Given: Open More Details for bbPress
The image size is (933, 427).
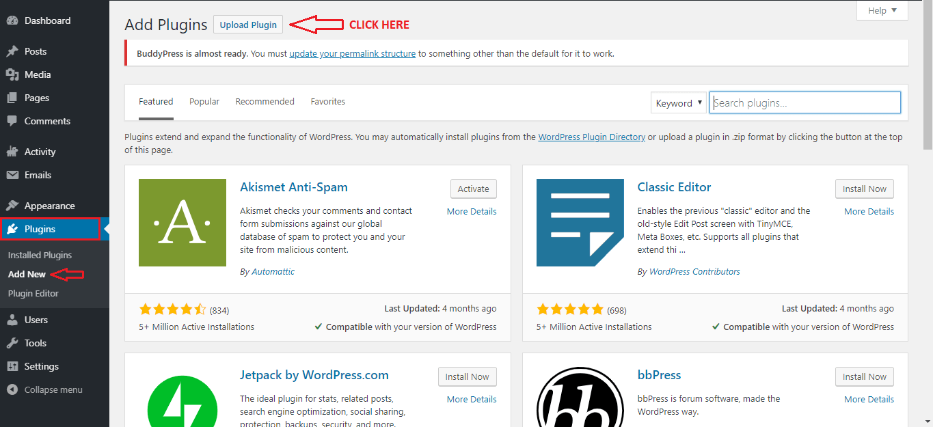Looking at the screenshot, I should pyautogui.click(x=869, y=400).
